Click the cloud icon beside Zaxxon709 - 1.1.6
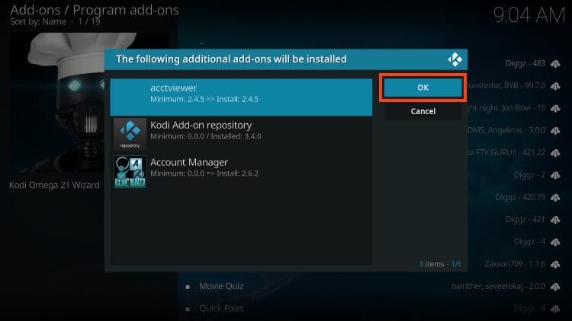 tap(555, 265)
